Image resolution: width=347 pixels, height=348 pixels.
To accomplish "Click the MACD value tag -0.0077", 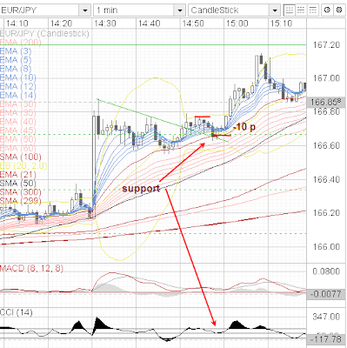I will point(326,294).
